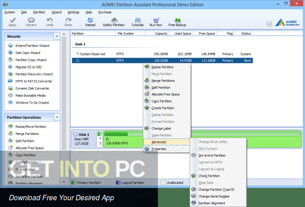Sort by Used Space column header
The image size is (305, 207).
[x=181, y=33]
